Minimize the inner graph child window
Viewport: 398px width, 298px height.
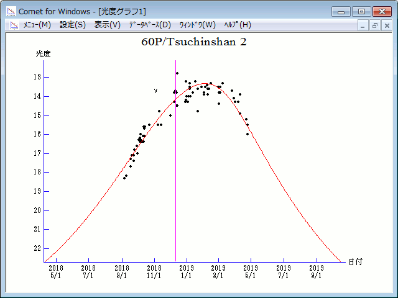[364, 25]
